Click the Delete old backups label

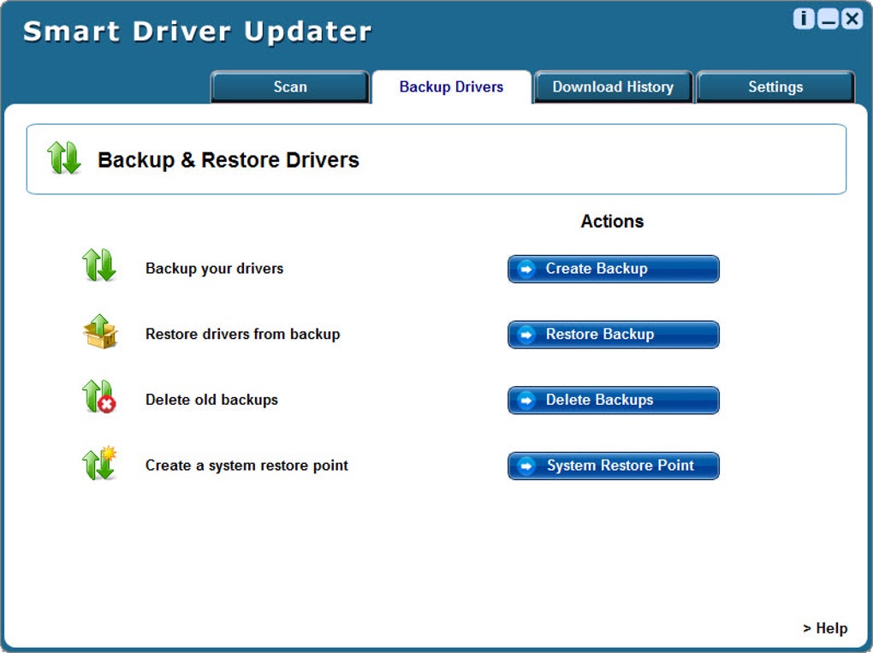pyautogui.click(x=211, y=400)
